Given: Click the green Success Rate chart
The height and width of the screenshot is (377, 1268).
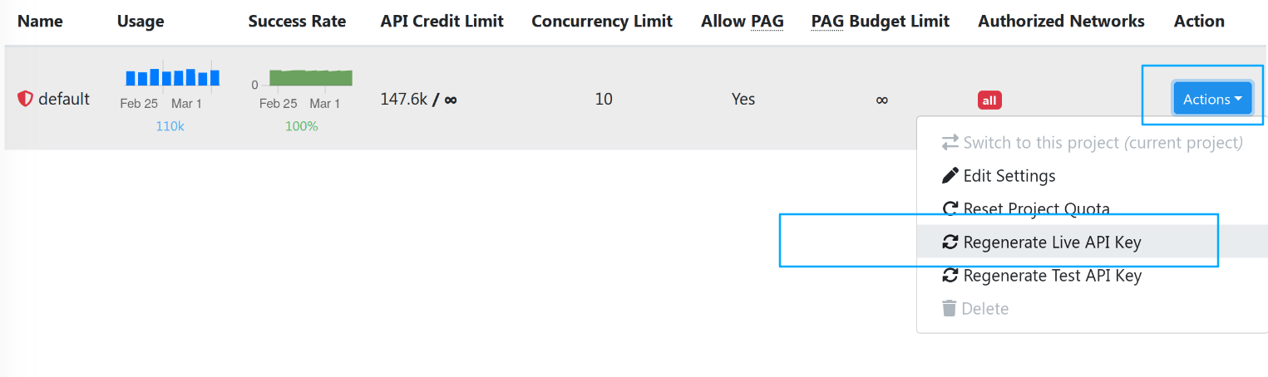Looking at the screenshot, I should (x=310, y=78).
